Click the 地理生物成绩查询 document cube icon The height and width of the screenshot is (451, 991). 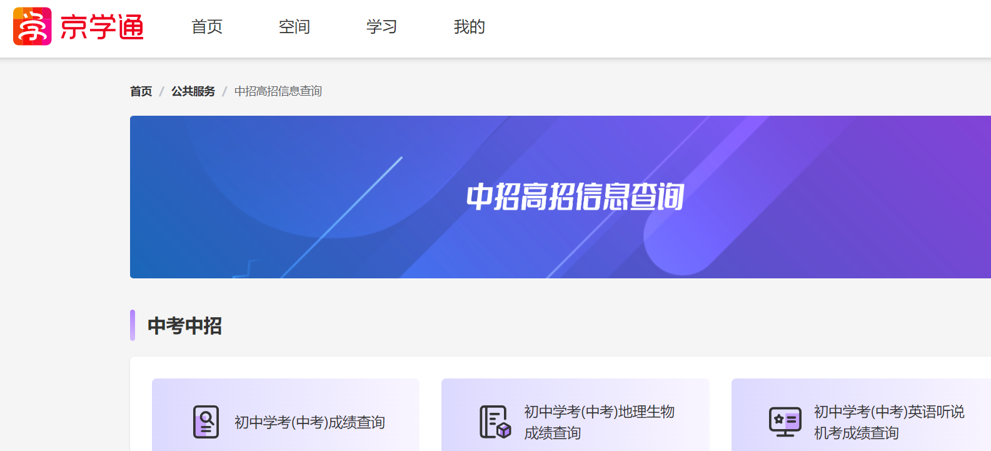(495, 422)
